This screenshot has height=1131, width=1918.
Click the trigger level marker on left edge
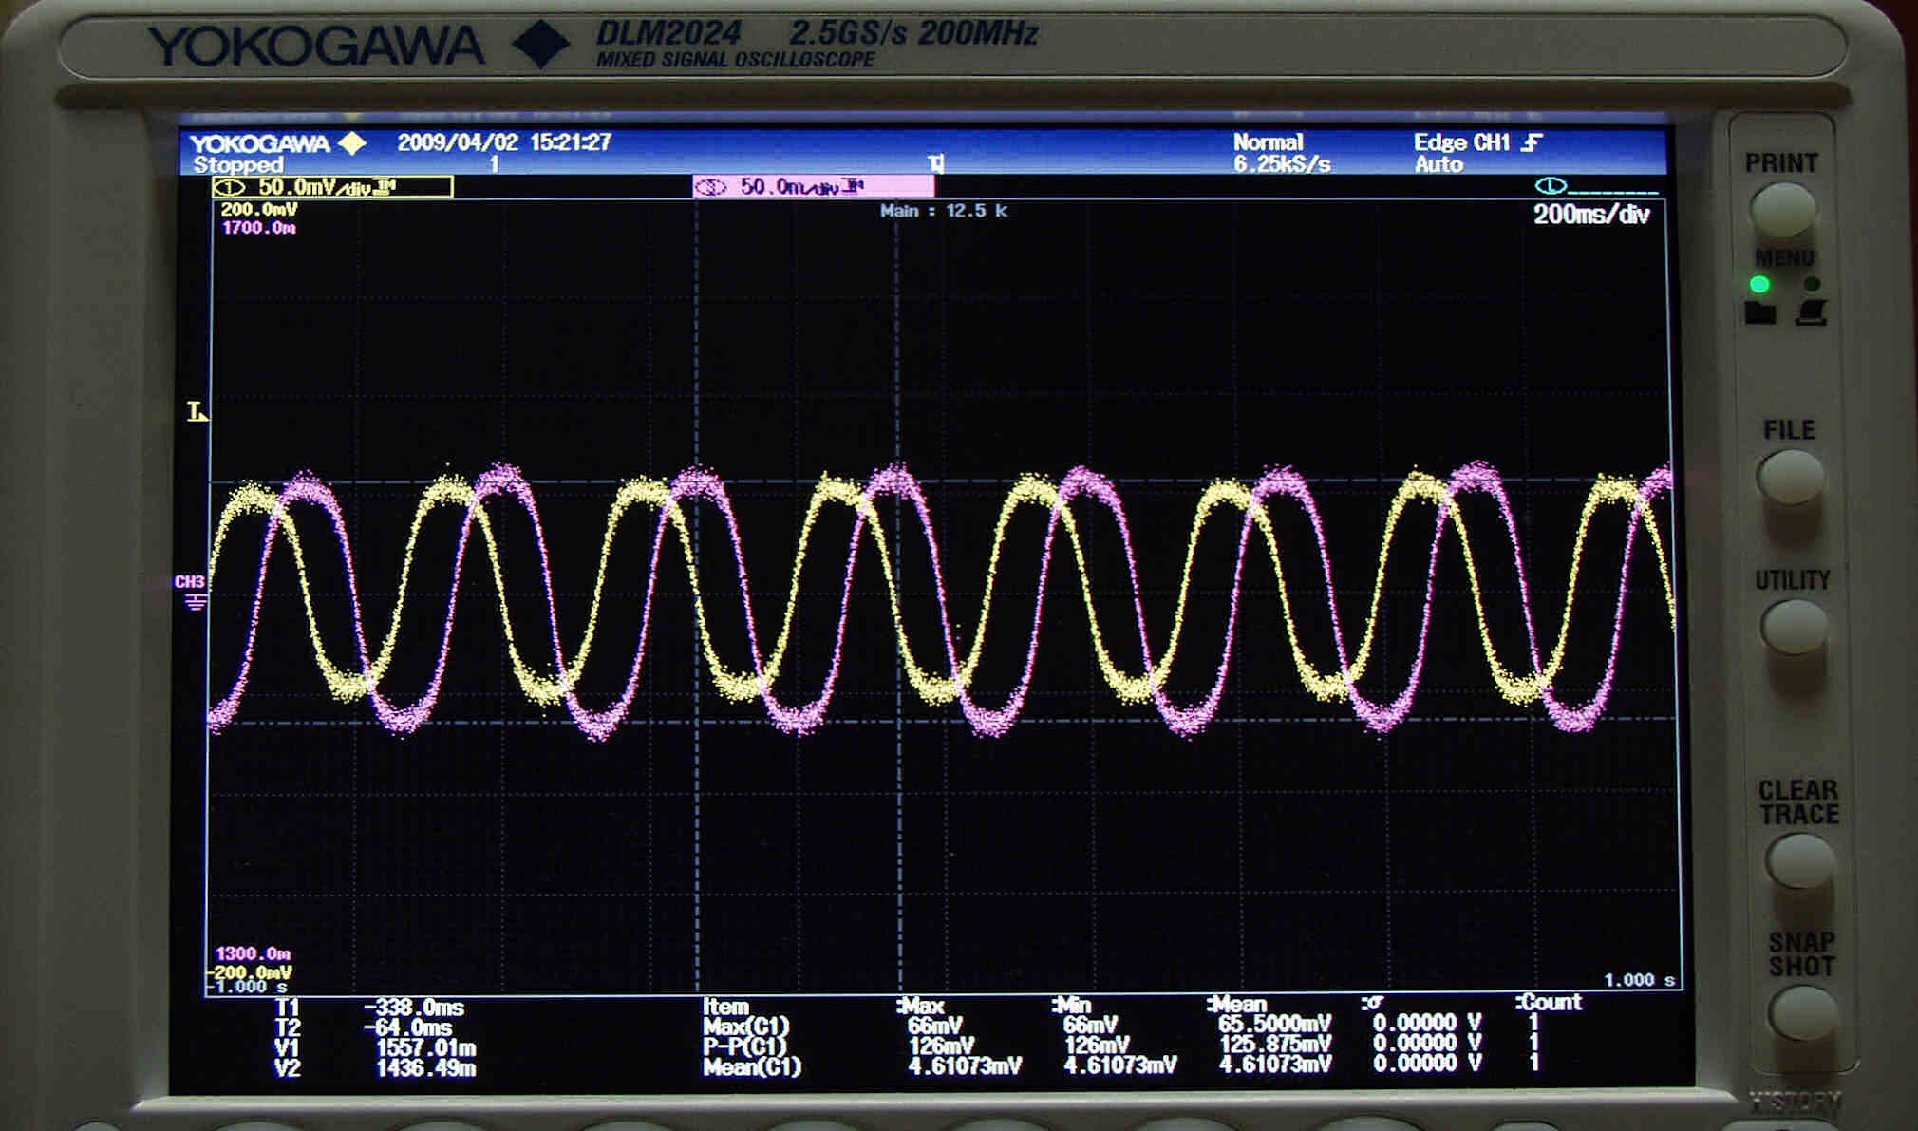tap(197, 412)
